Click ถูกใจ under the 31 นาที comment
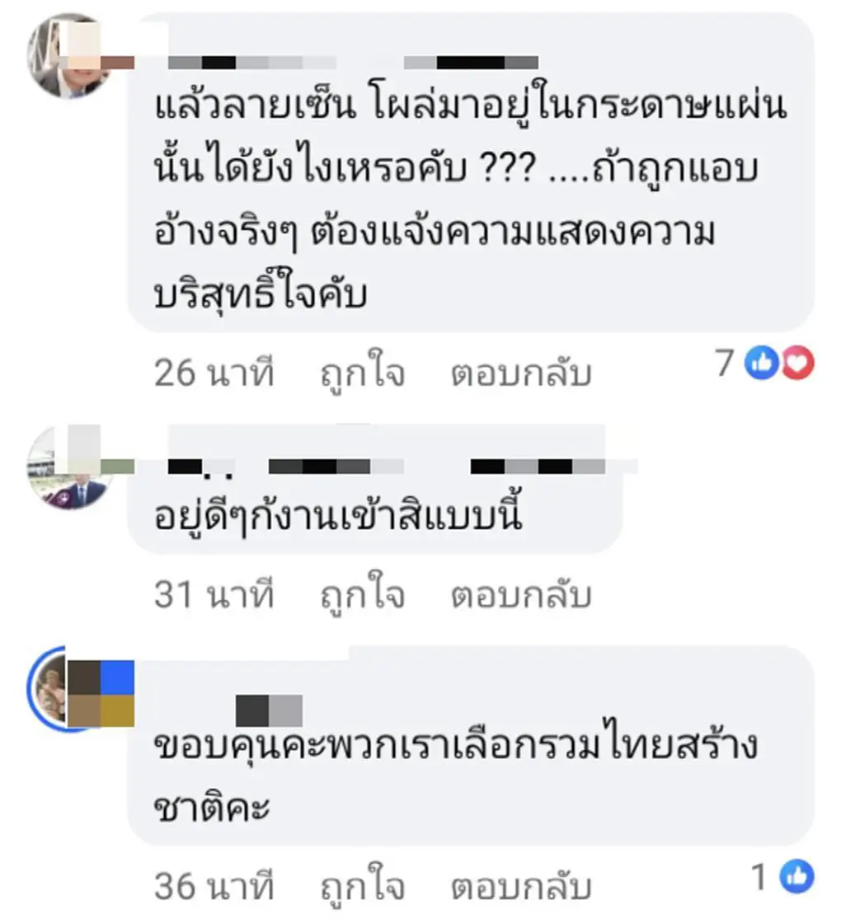The width and height of the screenshot is (841, 924). pos(363,594)
